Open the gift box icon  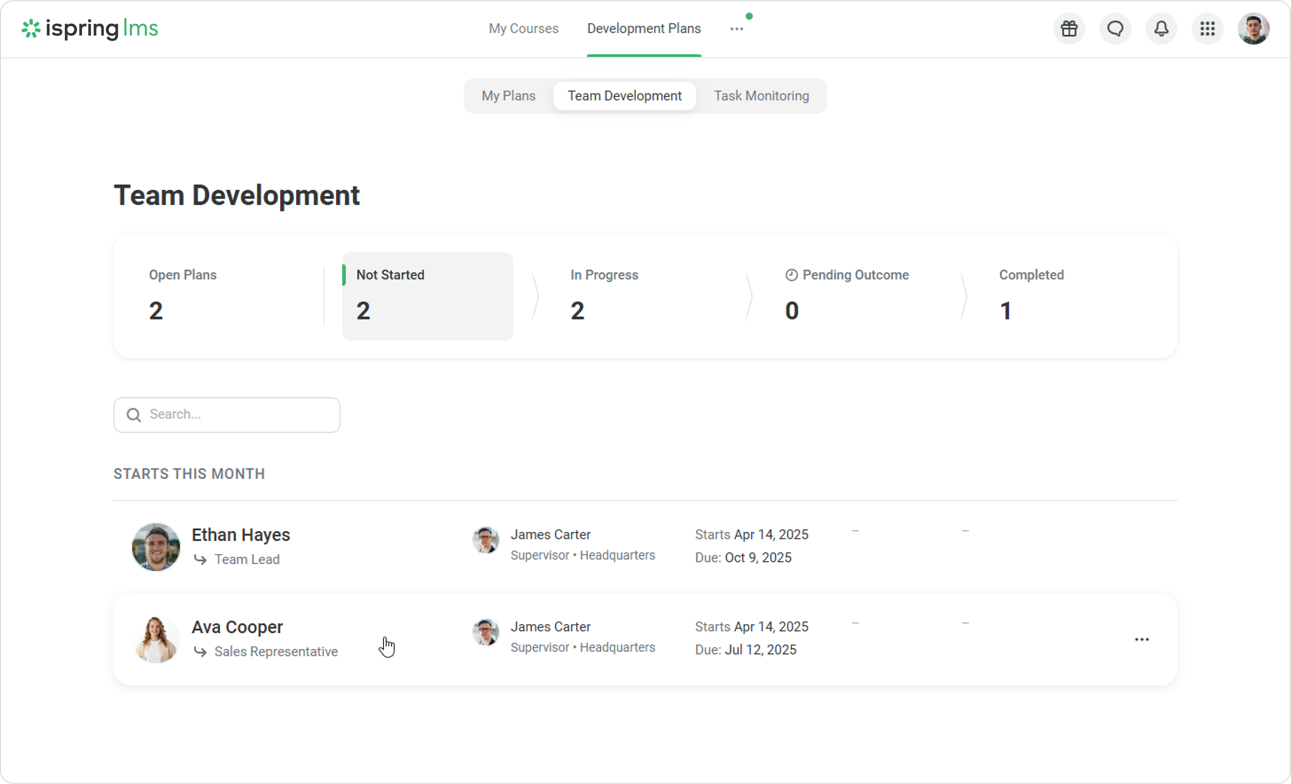(x=1069, y=28)
